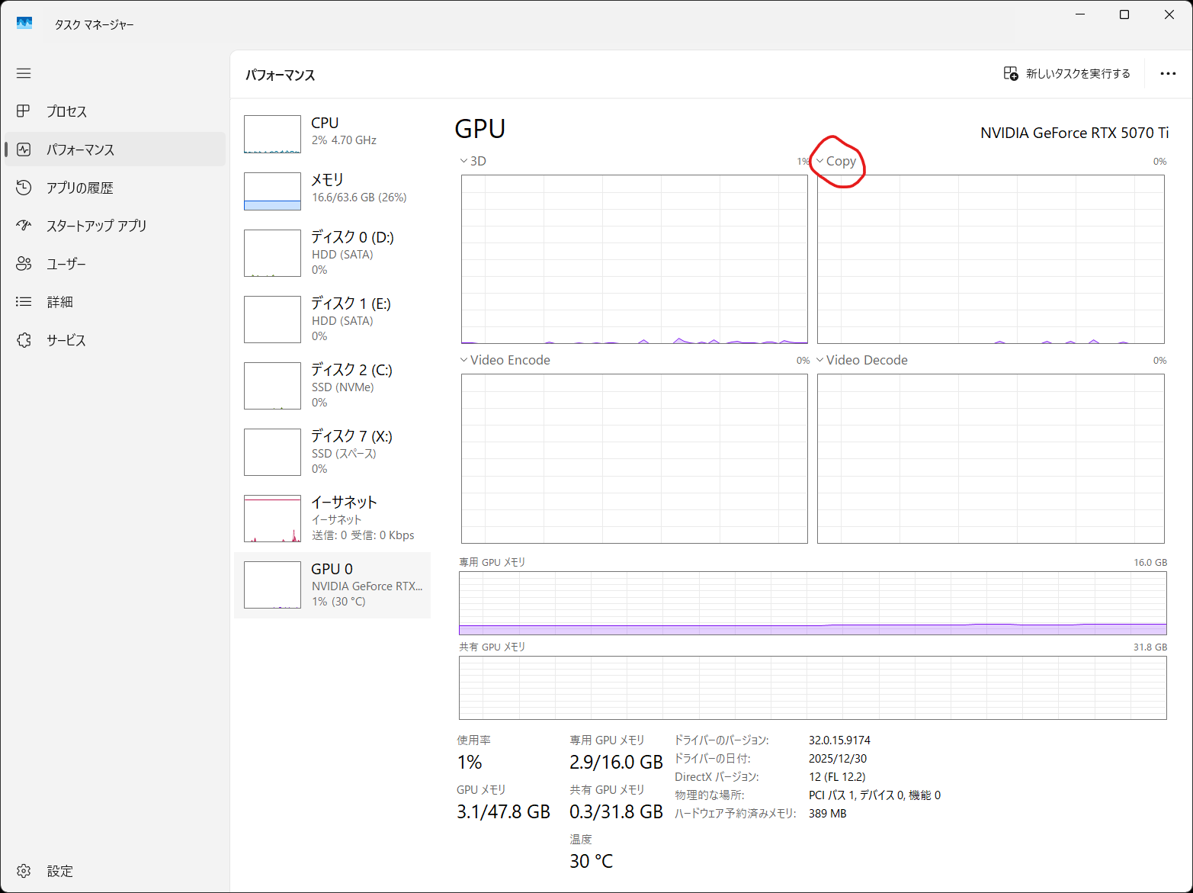Screen dimensions: 1193x893
Task: Open the Video Encode engine dropdown
Action: click(505, 360)
